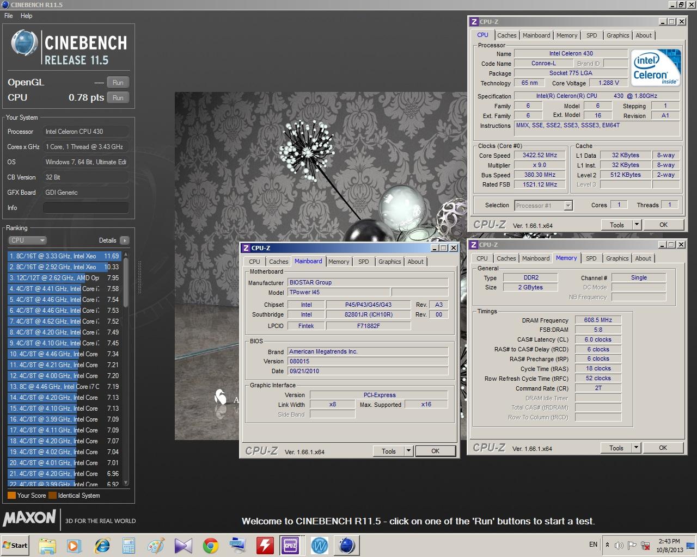697x557 pixels.
Task: Open the Processor #1 selection dropdown
Action: pos(543,206)
